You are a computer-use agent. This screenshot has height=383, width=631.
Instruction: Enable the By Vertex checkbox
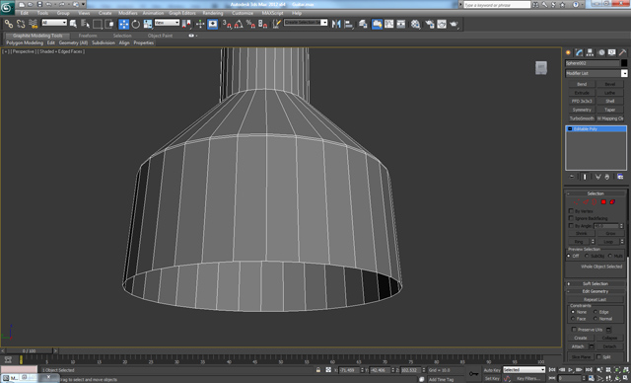pos(571,211)
